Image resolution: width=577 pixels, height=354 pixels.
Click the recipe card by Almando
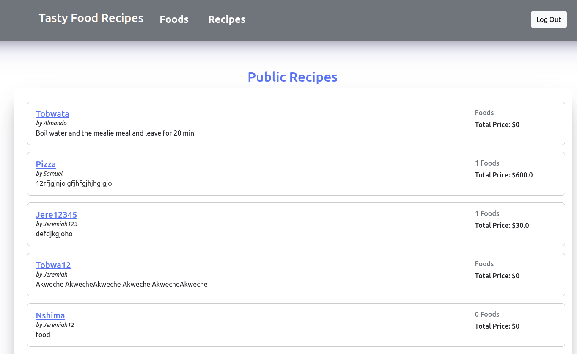pyautogui.click(x=296, y=123)
